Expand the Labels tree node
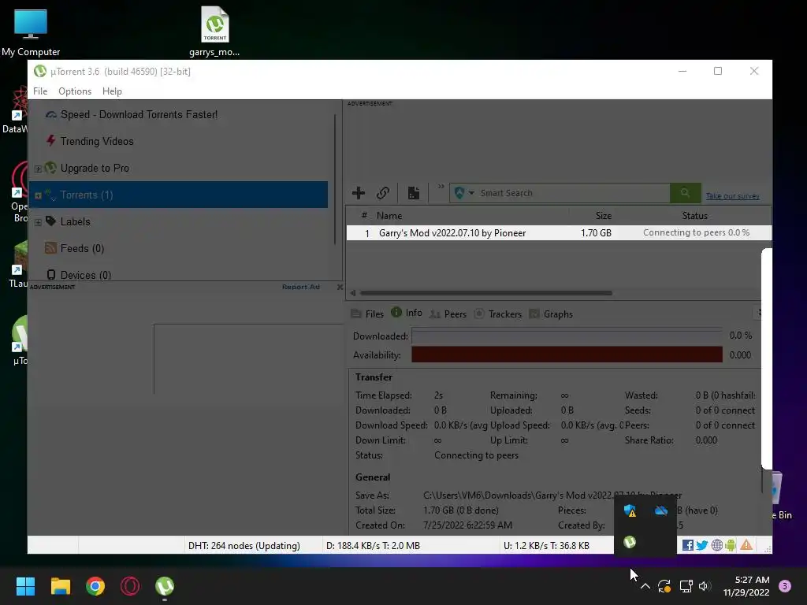Viewport: 807px width, 605px height. tap(38, 222)
